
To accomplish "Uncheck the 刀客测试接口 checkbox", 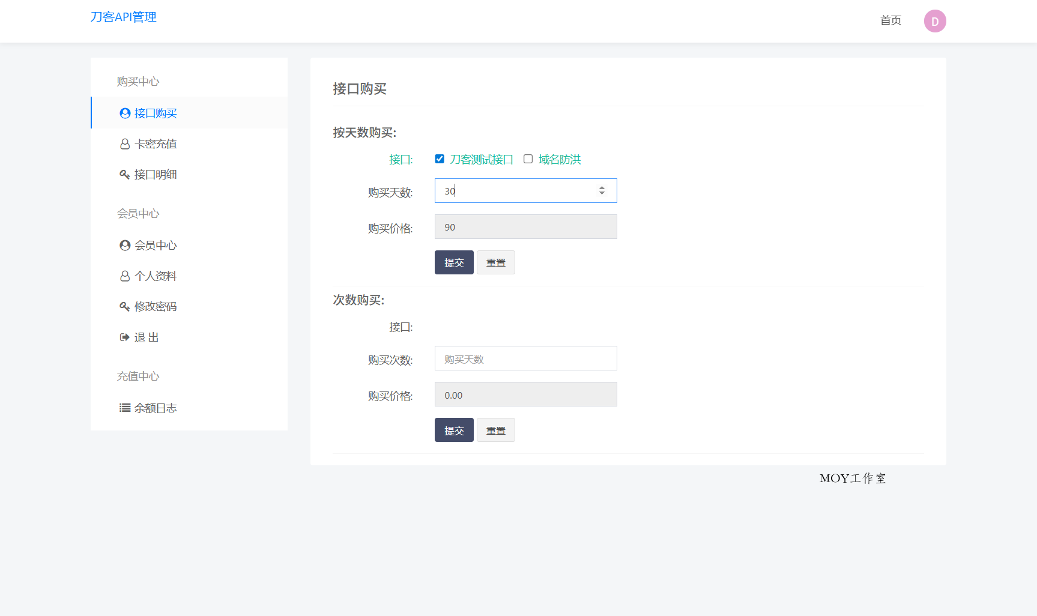I will click(x=440, y=159).
